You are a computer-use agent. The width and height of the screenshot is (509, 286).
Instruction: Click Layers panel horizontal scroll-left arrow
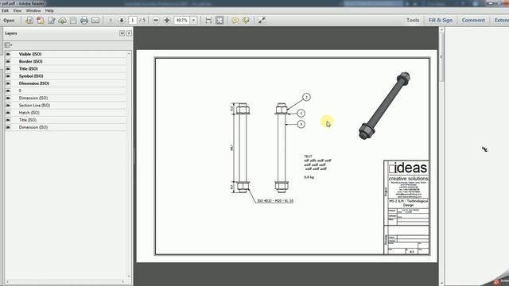[x=7, y=282]
